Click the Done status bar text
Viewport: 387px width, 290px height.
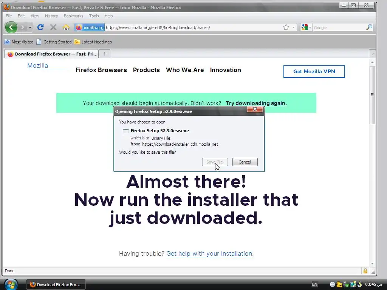[x=9, y=271]
